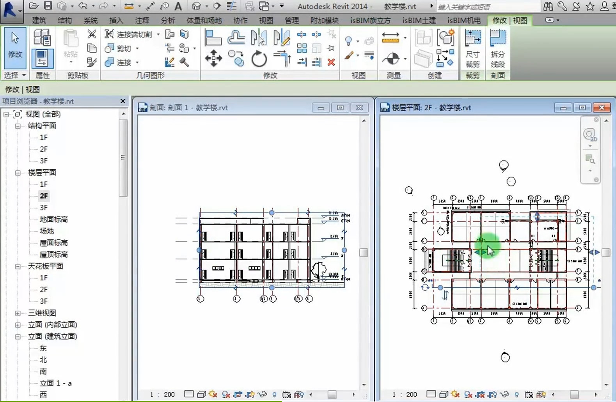
Task: Switch to the 注释 ribbon tab
Action: coord(142,20)
